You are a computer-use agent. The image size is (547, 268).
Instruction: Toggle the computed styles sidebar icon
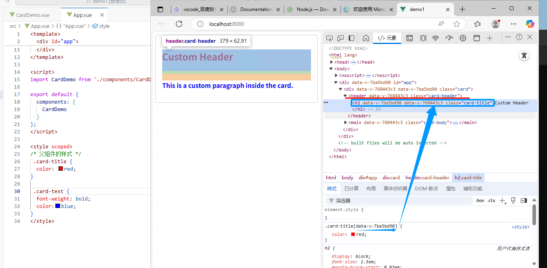(523, 201)
